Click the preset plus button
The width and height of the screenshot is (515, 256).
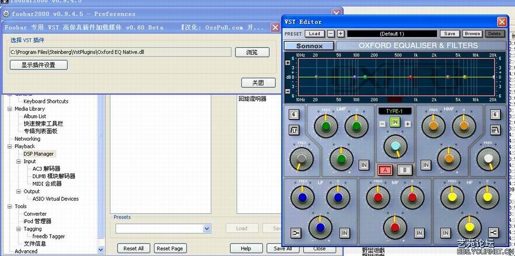click(340, 33)
